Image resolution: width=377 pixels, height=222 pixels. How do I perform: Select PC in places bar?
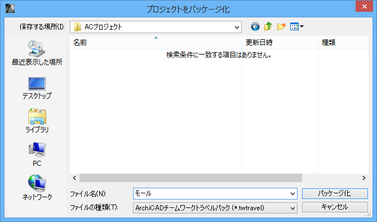(37, 155)
